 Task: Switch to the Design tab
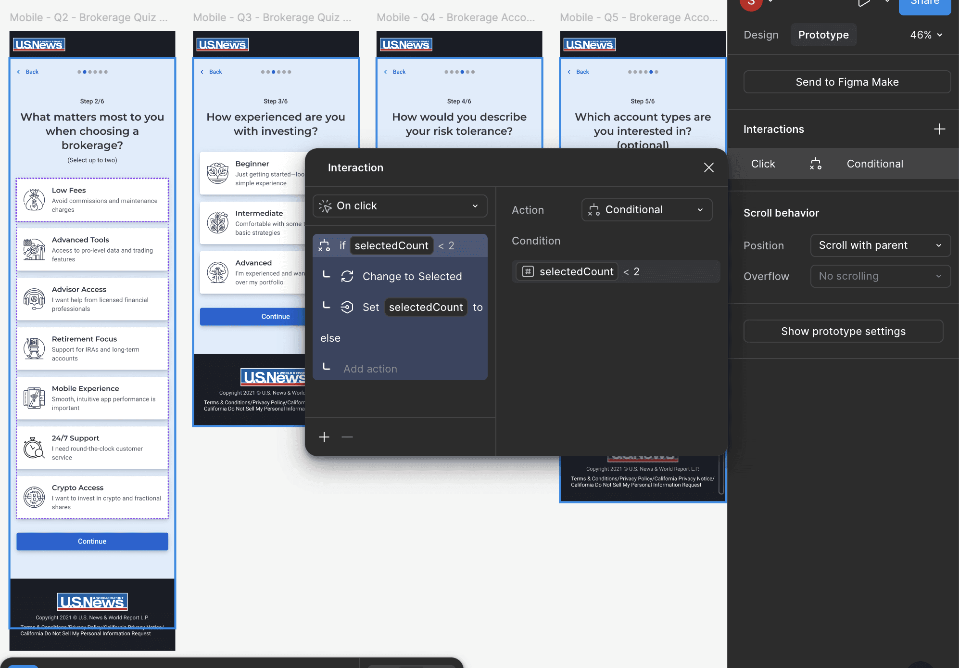click(761, 35)
